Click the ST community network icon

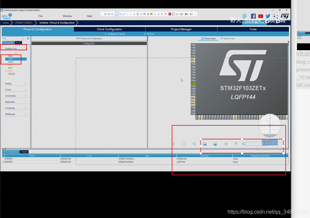[275, 16]
